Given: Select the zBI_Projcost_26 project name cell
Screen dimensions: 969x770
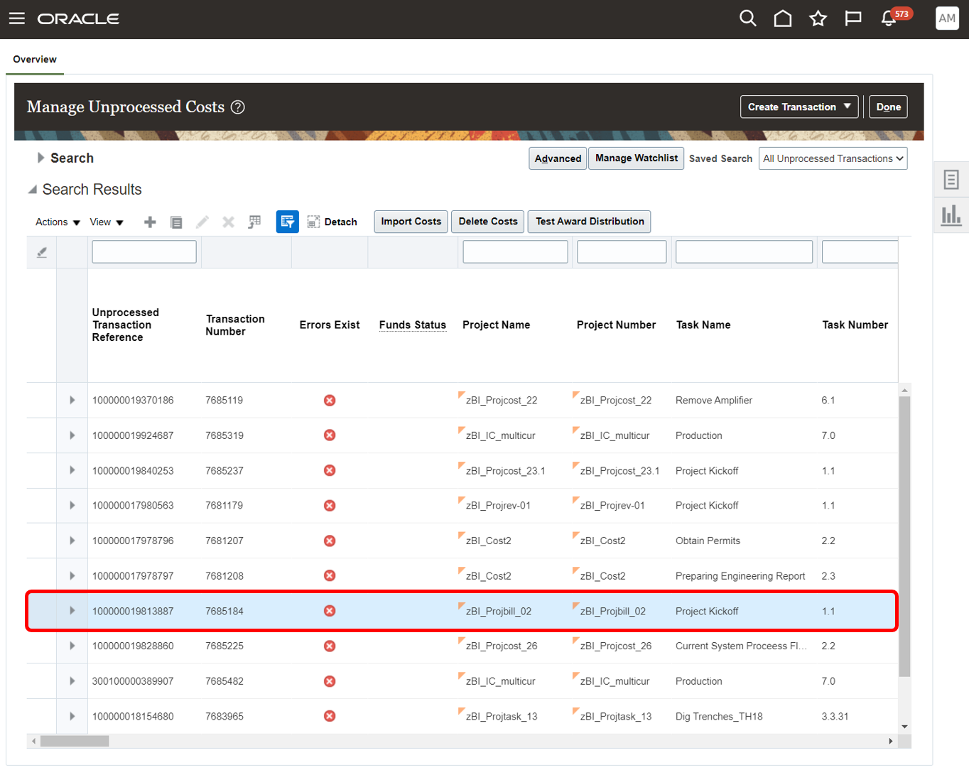Looking at the screenshot, I should (x=502, y=646).
